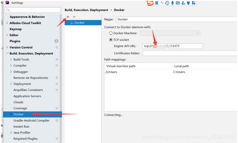Select Remote Jar Repositories settings
The width and height of the screenshot is (238, 143).
coord(31,78)
